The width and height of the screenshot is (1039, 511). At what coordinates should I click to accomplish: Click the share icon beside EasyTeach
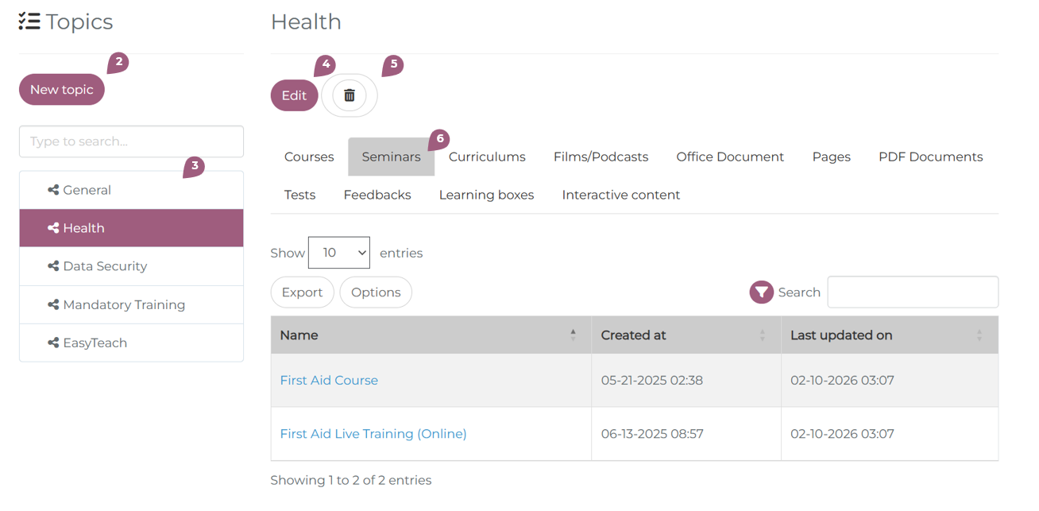tap(53, 343)
